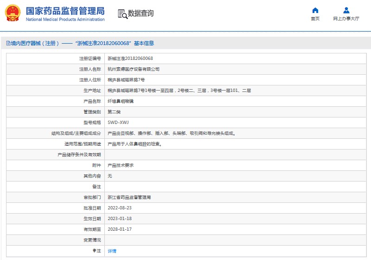Select the structure composition description text
The width and height of the screenshot is (371, 260).
172,133
